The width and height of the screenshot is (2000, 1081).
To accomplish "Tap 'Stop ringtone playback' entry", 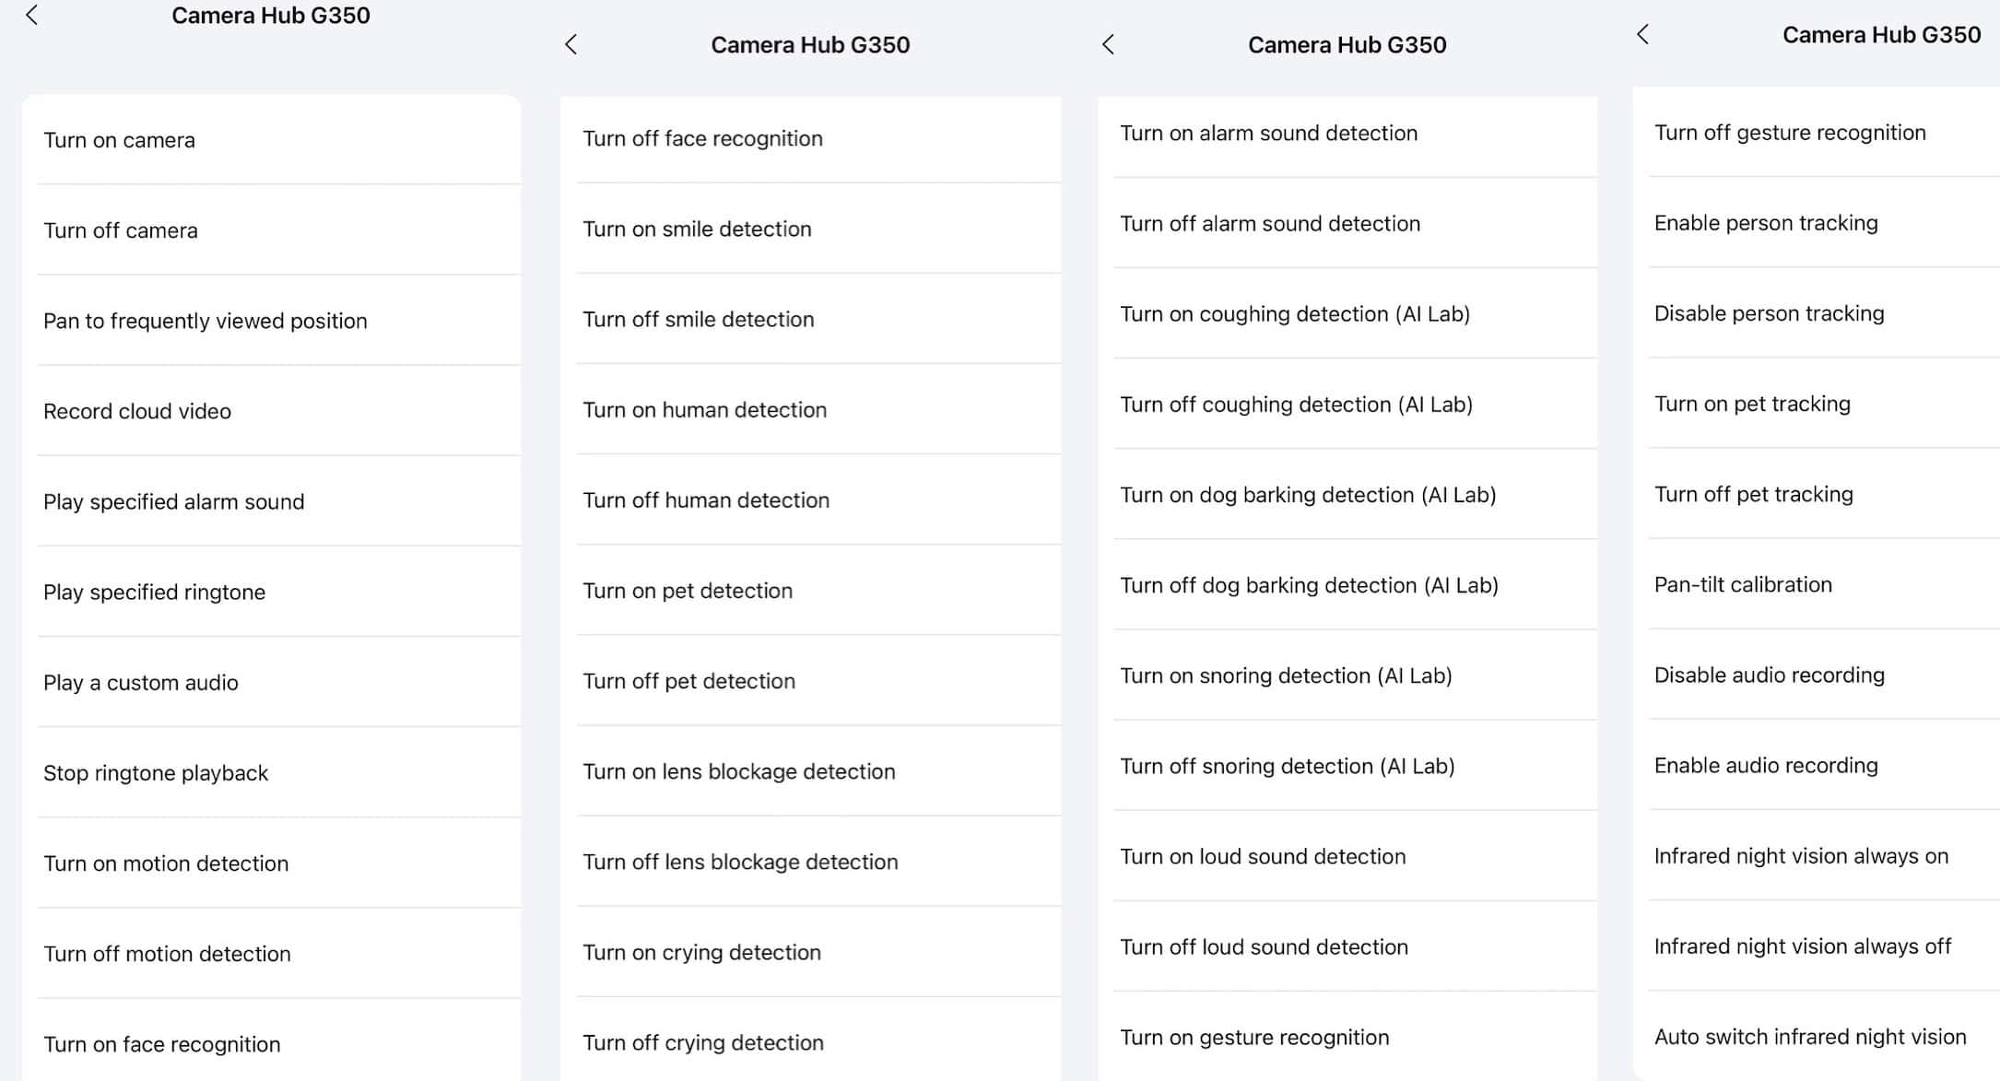I will (156, 772).
